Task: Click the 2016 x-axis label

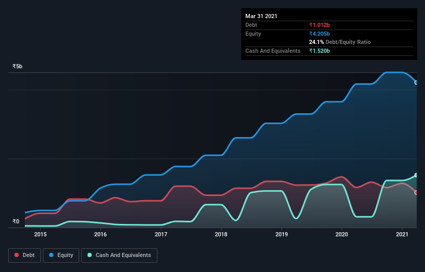Action: pos(100,234)
